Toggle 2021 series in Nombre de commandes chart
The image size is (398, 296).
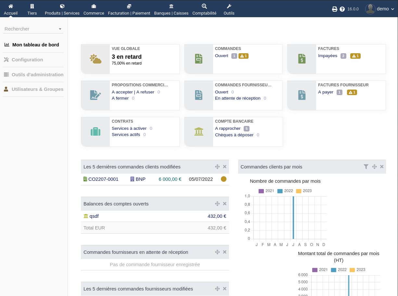[266, 191]
